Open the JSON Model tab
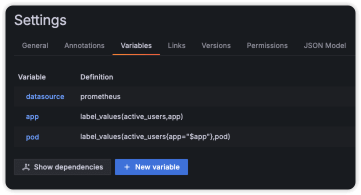The height and width of the screenshot is (195, 361). (x=324, y=45)
